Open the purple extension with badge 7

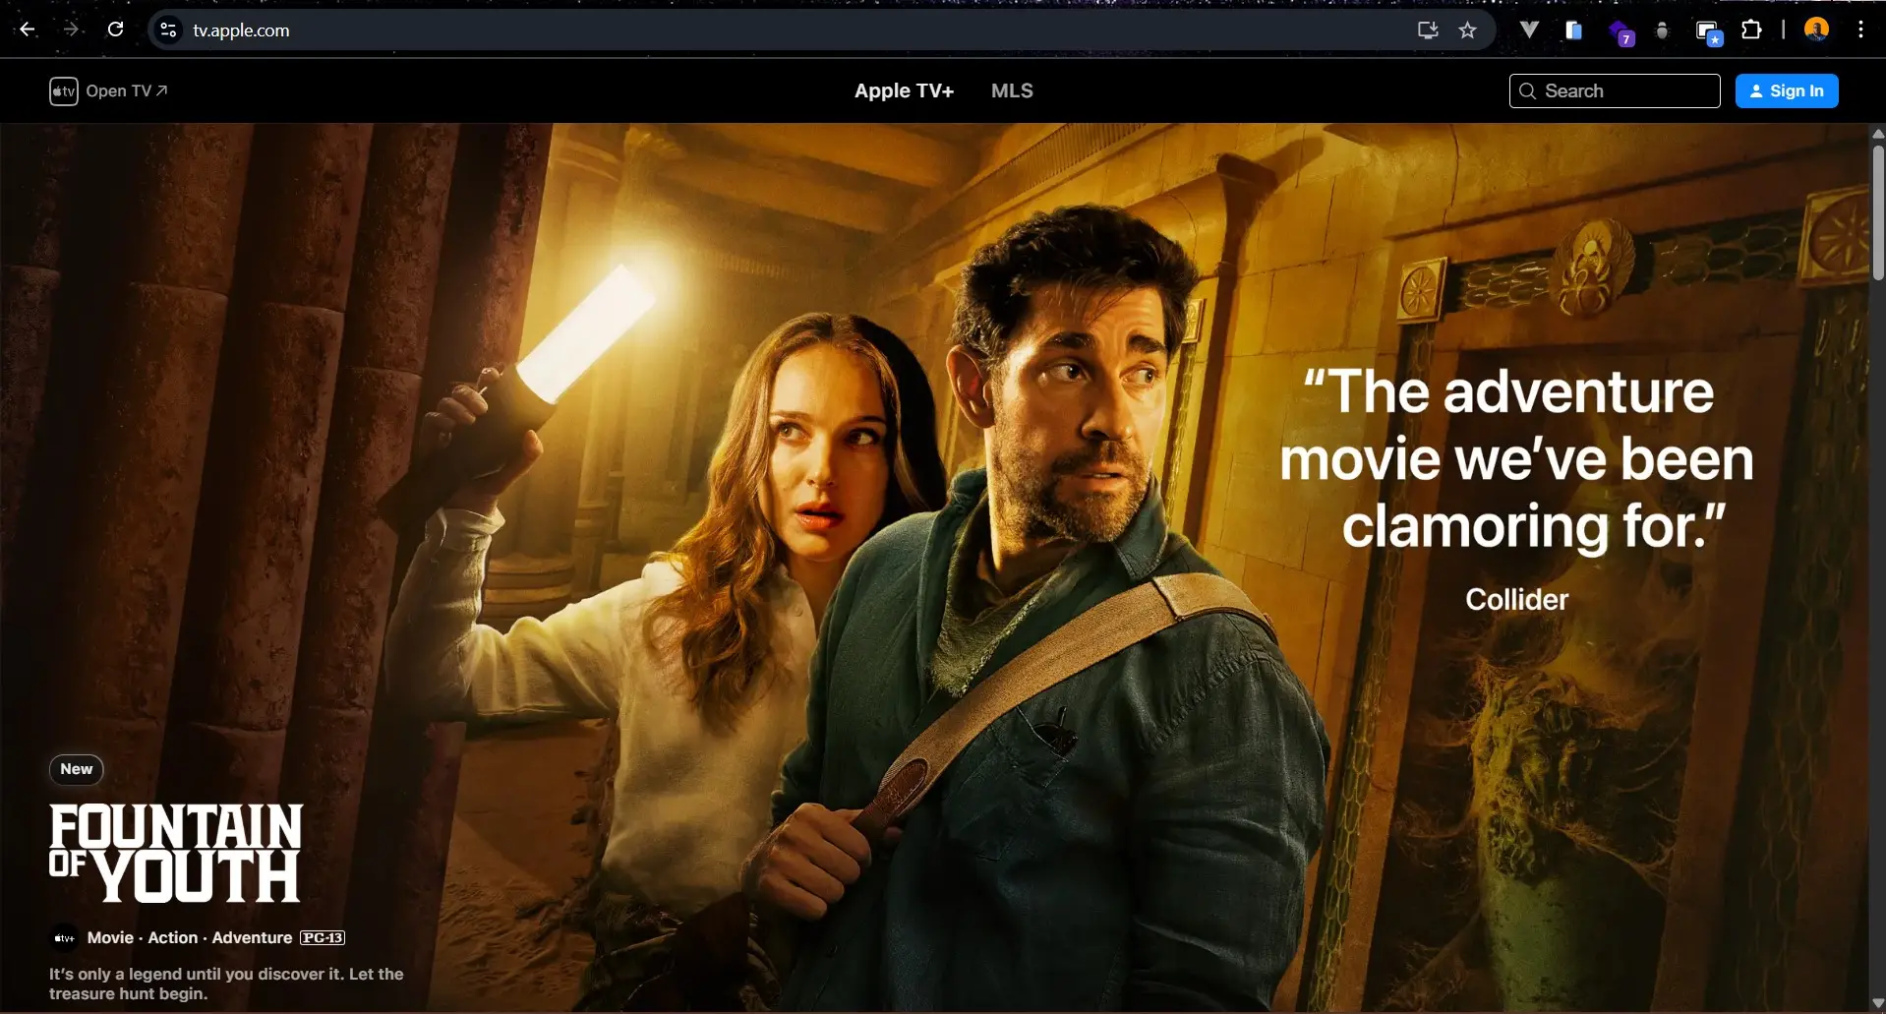[1620, 32]
